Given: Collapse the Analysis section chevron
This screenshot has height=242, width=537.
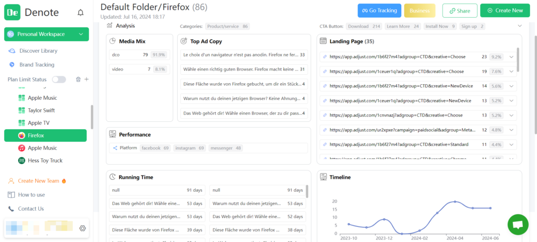Looking at the screenshot, I should [520, 26].
